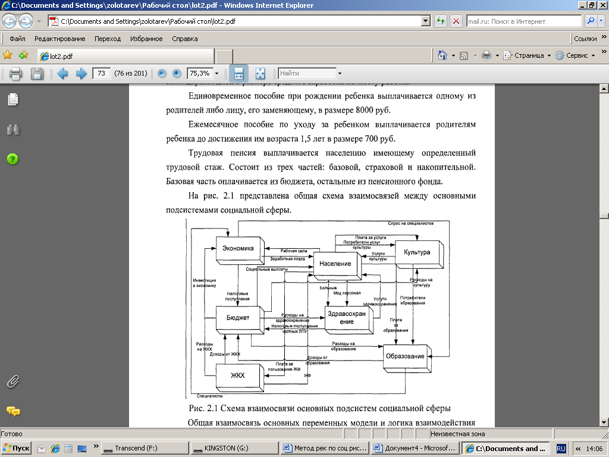
Task: Open the Comments speech bubble panel icon
Action: 13,411
